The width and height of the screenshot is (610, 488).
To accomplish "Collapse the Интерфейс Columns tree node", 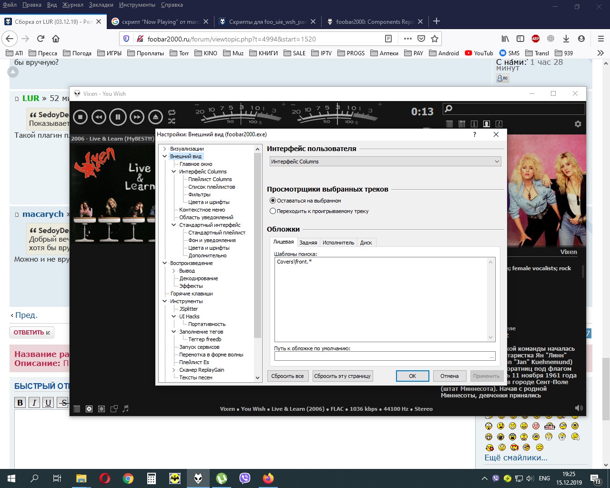I will tap(174, 172).
